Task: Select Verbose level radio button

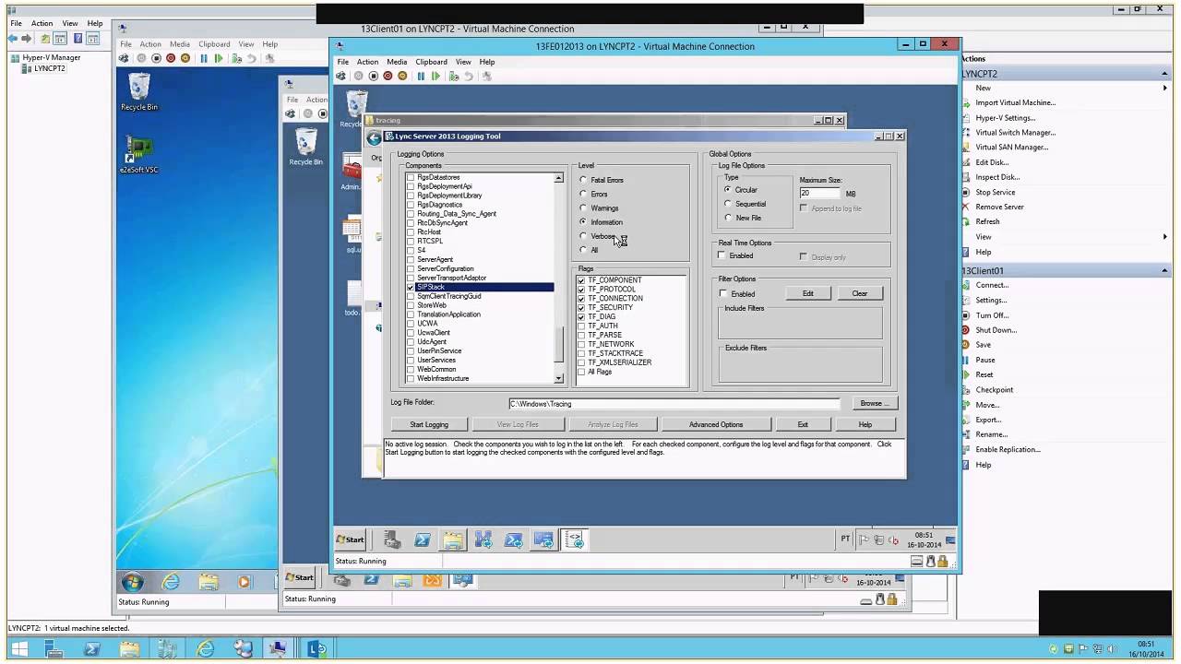Action: tap(583, 236)
